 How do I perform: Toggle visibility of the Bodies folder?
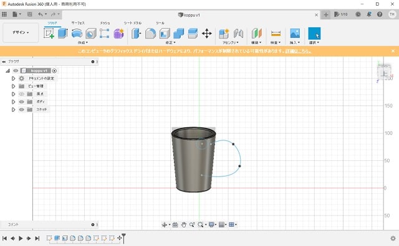click(x=22, y=102)
